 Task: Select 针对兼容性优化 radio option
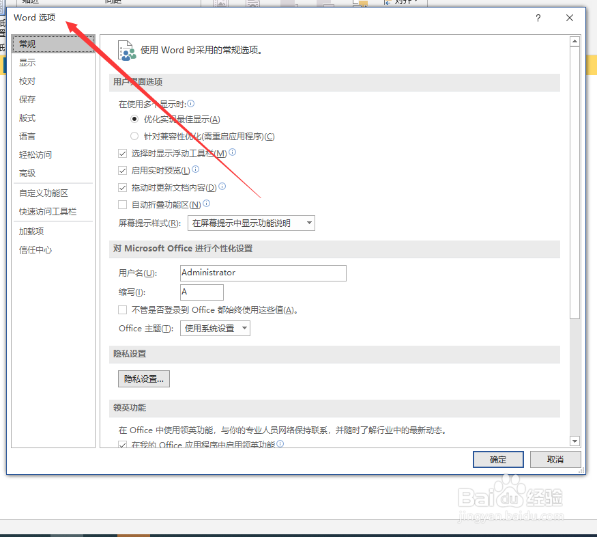click(x=134, y=136)
